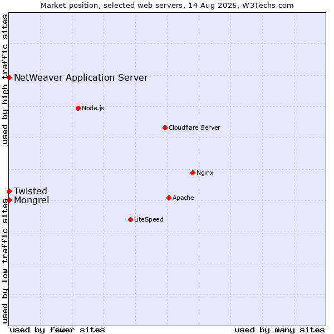This screenshot has width=334, height=334.
Task: Click the 'used by low traffic sites' axis label
Action: (4, 261)
